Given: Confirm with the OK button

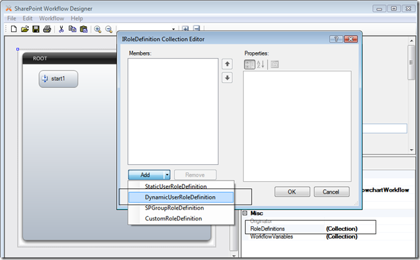Looking at the screenshot, I should 292,192.
